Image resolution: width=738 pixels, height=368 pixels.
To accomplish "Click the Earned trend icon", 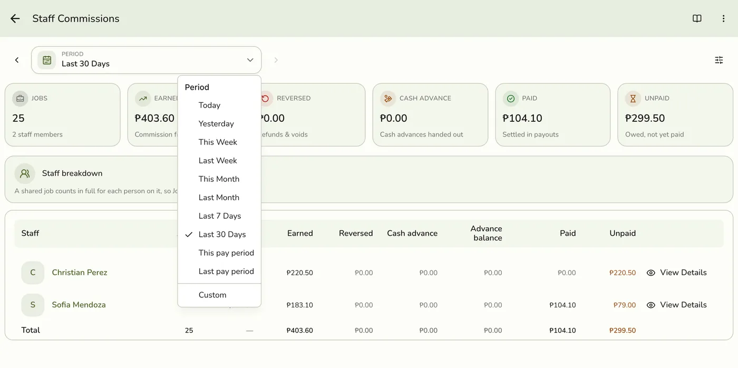I will [x=143, y=99].
